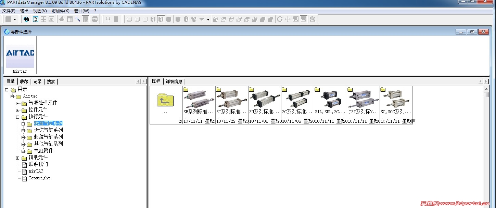Switch to the 目录 tab
Screen dimensions: 496x208
click(11, 81)
